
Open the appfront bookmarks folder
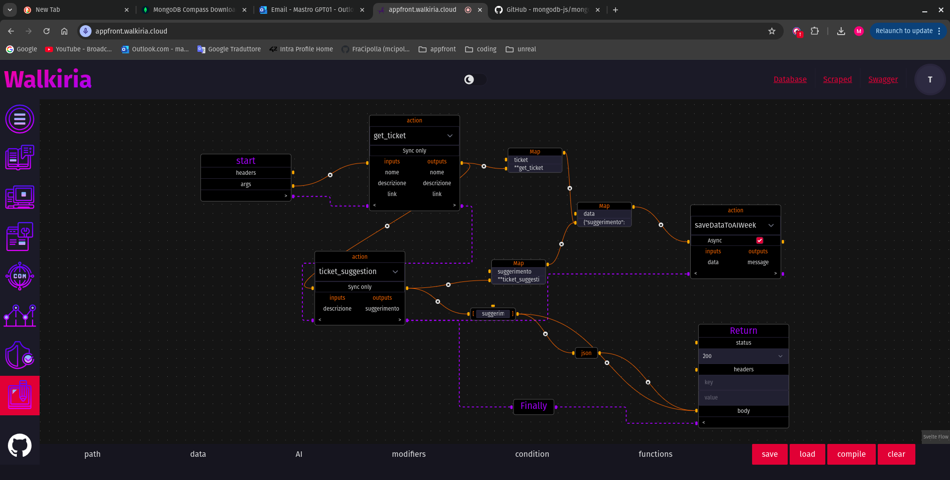[437, 49]
